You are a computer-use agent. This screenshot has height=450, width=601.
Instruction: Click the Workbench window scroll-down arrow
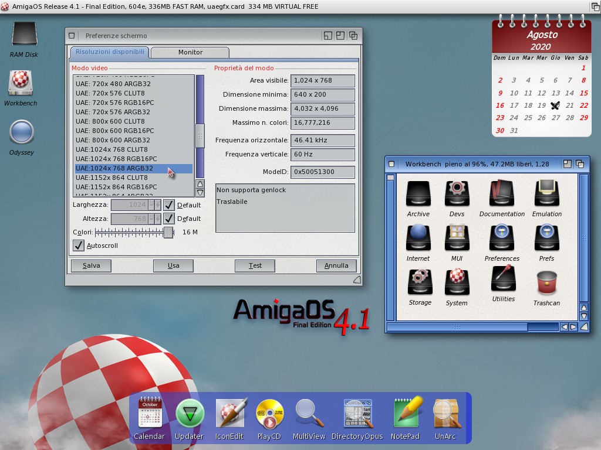[x=583, y=316]
